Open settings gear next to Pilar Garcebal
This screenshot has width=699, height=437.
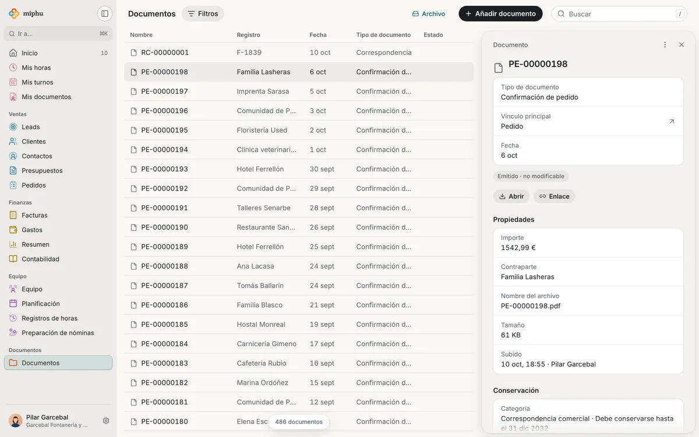pyautogui.click(x=106, y=421)
